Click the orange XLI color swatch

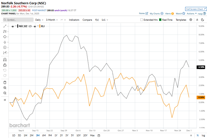tap(40, 26)
